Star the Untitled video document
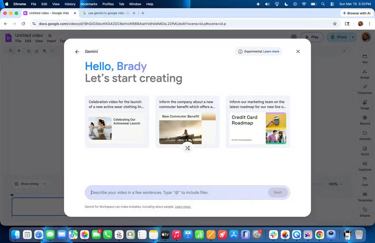 tap(50, 35)
